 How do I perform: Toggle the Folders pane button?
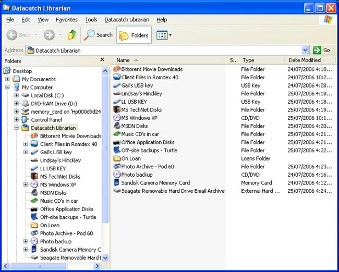(134, 35)
